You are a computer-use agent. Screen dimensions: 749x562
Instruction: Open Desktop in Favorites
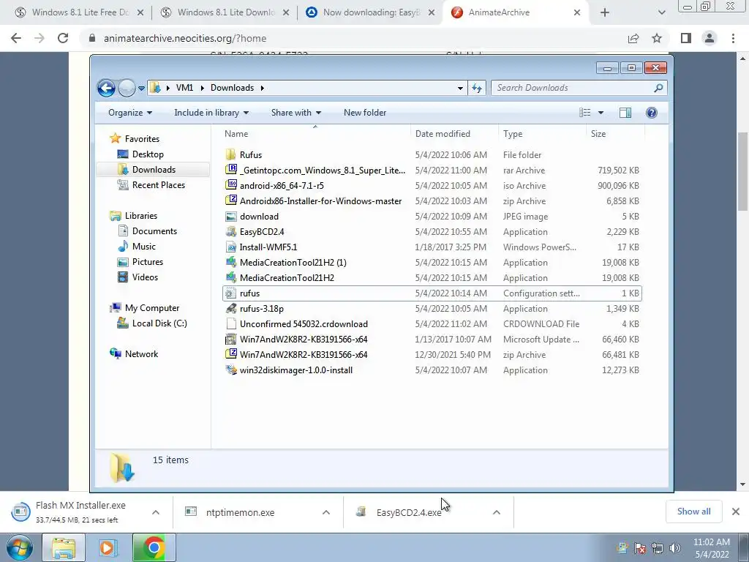coord(148,154)
